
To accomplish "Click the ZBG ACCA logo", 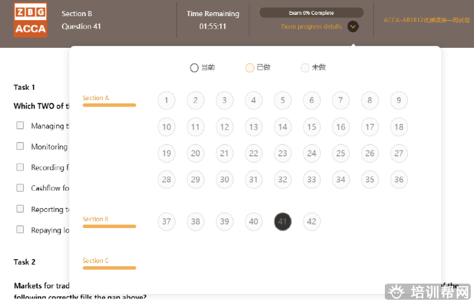I will 30,21.
